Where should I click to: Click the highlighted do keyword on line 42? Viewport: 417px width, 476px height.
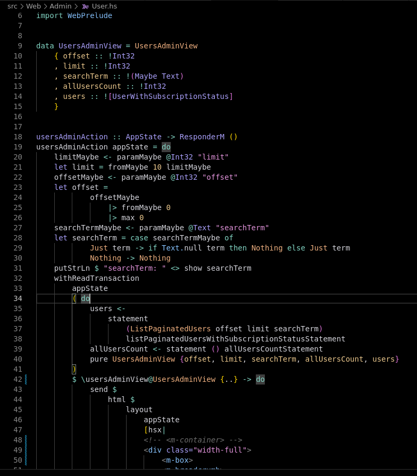(x=260, y=379)
